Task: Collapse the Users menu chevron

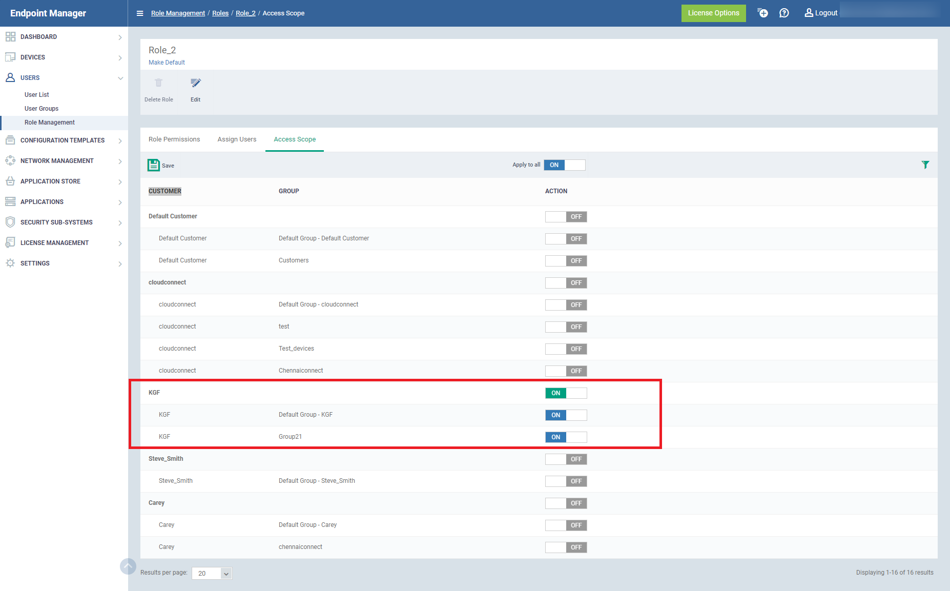Action: pos(120,78)
